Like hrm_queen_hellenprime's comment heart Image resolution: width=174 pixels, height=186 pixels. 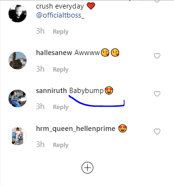[157, 131]
